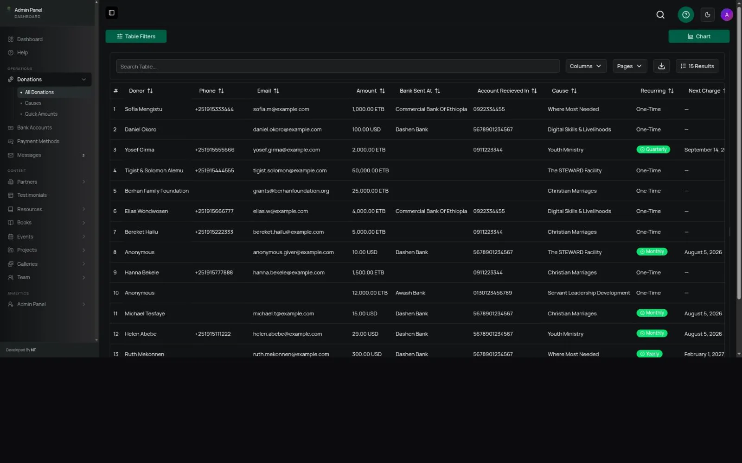Sort by Amount column arrows

click(382, 91)
